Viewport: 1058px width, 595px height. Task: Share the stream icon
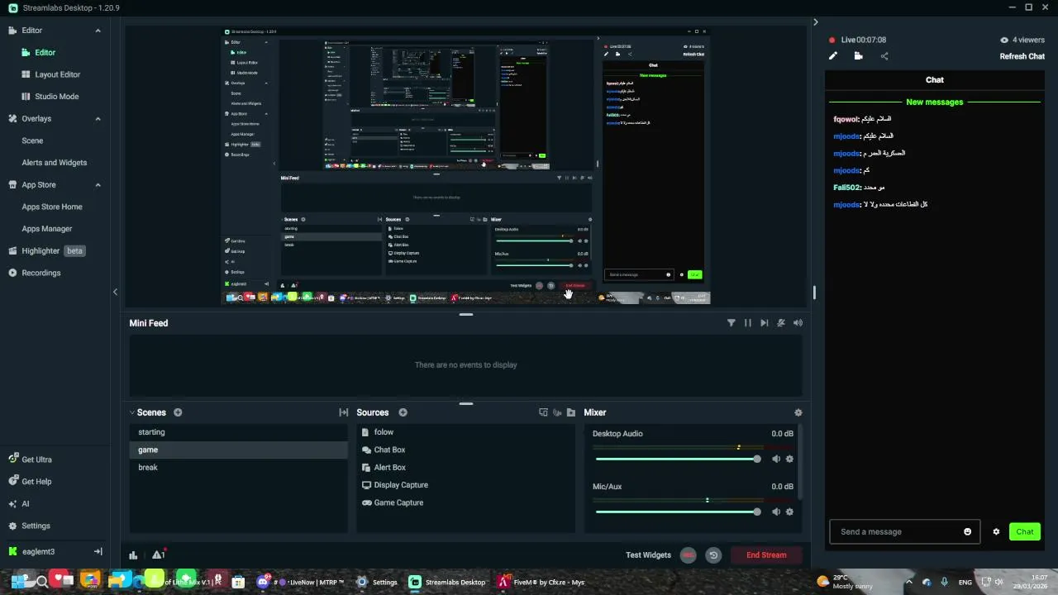(x=884, y=56)
